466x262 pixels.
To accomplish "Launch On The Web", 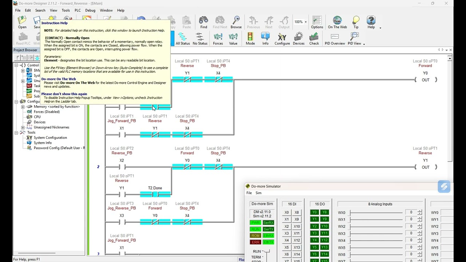I will [x=337, y=23].
